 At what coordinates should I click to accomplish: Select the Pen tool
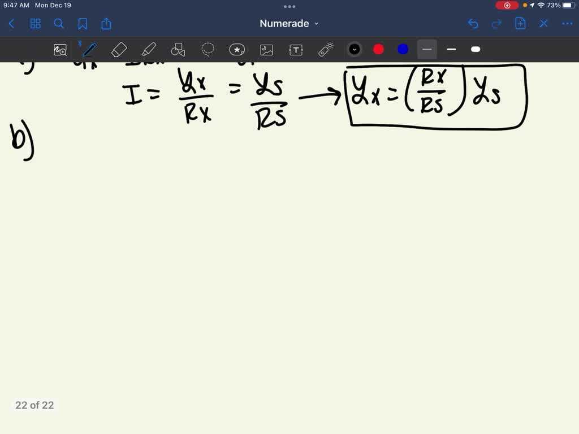click(89, 50)
